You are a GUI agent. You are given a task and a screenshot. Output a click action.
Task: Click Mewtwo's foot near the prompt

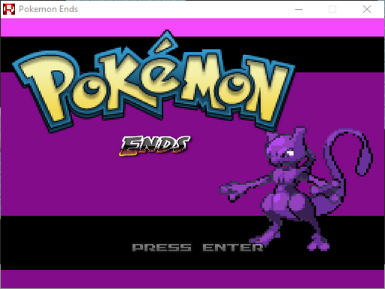point(318,244)
